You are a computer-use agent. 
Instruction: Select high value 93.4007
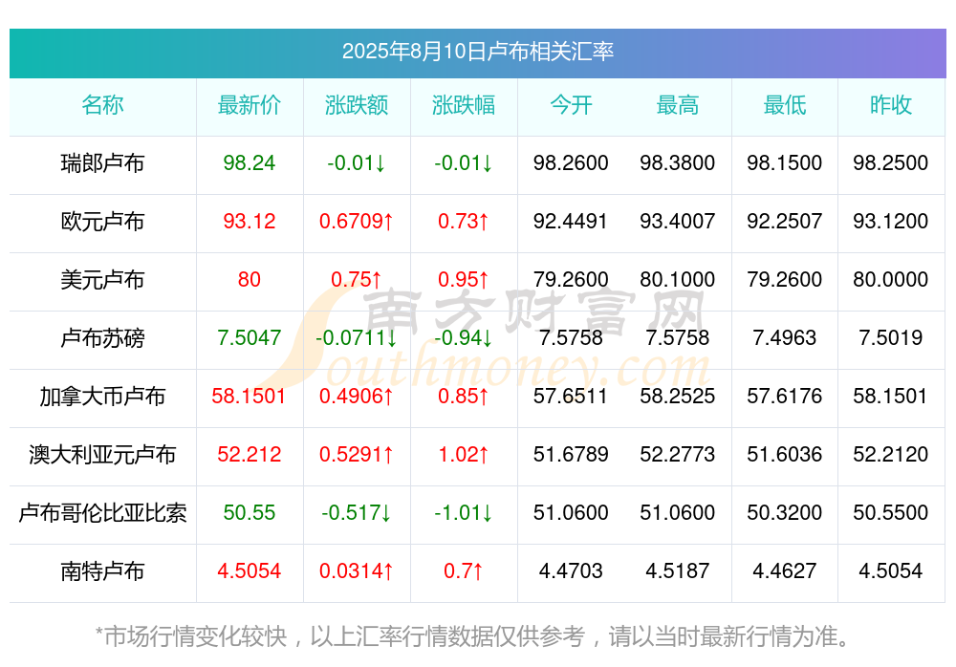click(x=678, y=221)
